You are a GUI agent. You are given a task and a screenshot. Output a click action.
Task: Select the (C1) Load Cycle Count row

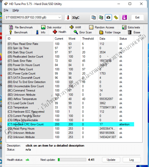tap(71, 103)
